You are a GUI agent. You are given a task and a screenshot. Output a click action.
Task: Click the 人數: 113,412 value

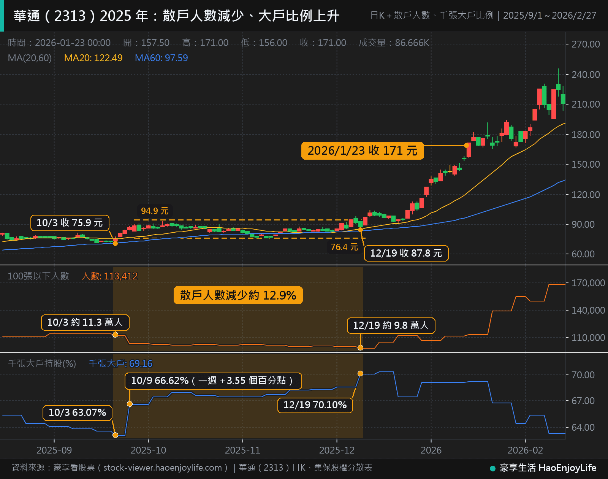pos(109,276)
